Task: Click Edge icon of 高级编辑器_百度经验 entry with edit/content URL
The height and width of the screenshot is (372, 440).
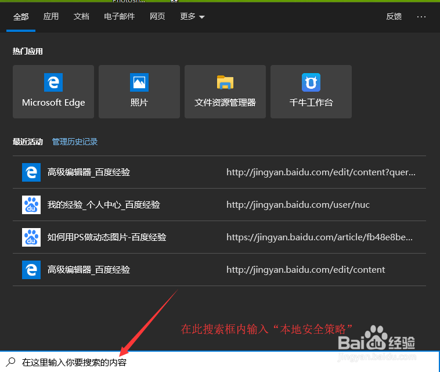Action: (31, 270)
